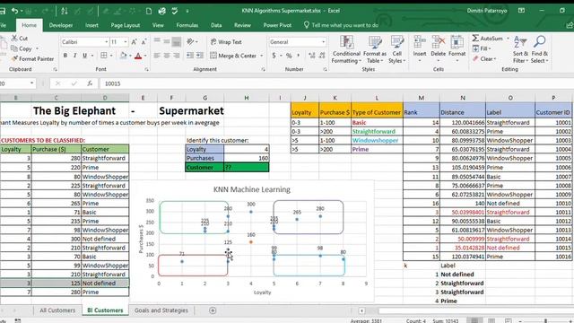Click the Fill Color bucket icon
This screenshot has width=574, height=323.
124,56
